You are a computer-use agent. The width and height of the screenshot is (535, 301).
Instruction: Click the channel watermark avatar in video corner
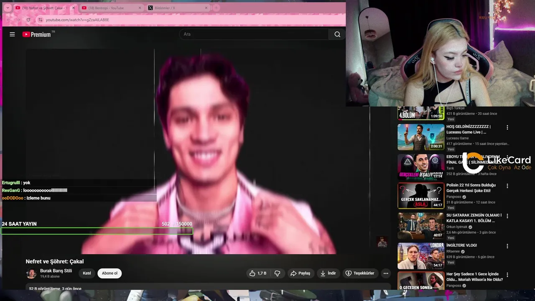(382, 242)
